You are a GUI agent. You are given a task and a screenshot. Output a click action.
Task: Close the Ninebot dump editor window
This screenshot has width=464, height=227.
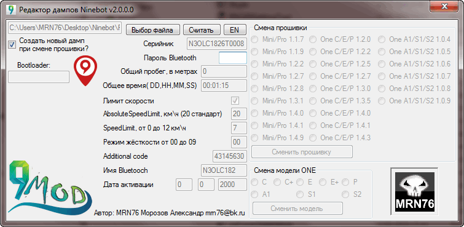[444, 6]
